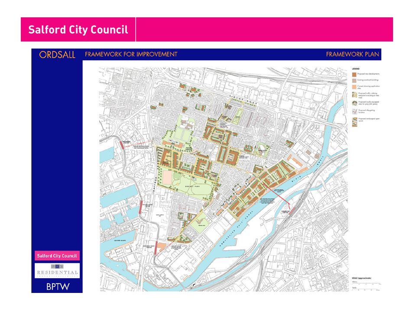The image size is (416, 312).
Task: Click the Residential logo box
Action: coord(57,270)
